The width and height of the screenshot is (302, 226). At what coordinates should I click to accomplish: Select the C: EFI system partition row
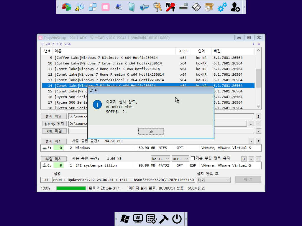[151, 165]
